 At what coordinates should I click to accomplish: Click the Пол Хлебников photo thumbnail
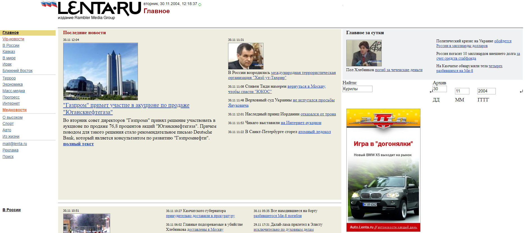click(x=364, y=53)
